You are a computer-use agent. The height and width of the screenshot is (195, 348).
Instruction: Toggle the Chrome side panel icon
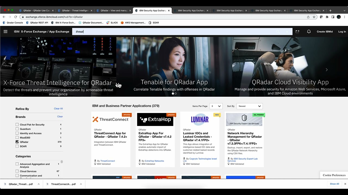333,17
